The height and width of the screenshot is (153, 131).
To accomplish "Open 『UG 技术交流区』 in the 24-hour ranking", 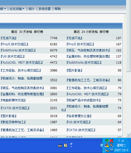I will click(78, 122).
